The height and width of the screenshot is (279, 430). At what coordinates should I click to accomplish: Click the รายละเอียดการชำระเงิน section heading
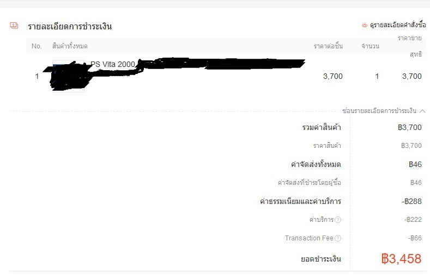tap(70, 26)
